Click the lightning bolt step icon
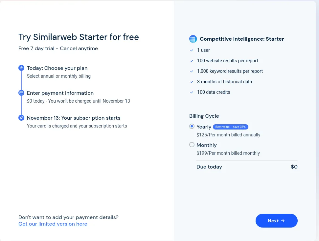Image resolution: width=319 pixels, height=241 pixels. [21, 68]
